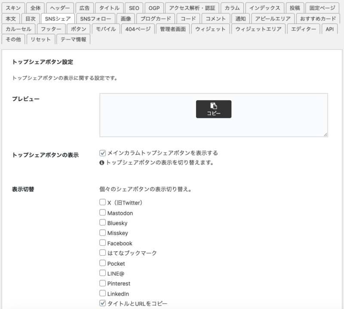
Task: Open the 画像 tab
Action: tap(126, 18)
